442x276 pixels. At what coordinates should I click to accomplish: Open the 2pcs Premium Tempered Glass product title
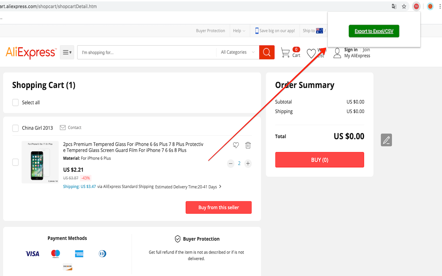tap(133, 147)
